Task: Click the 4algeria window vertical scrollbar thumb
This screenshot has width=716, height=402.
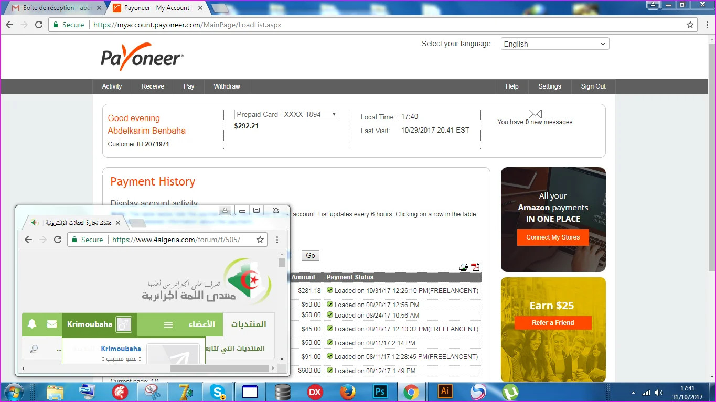Action: pyautogui.click(x=282, y=263)
